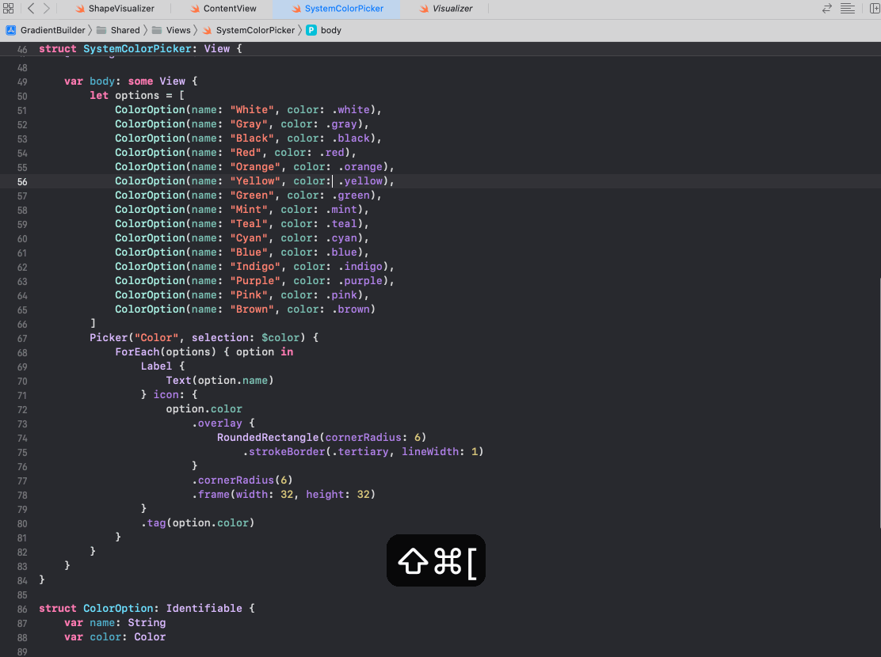The image size is (881, 657).
Task: Click the Swift icon on ShapeVisualizer tab
Action: pos(80,9)
